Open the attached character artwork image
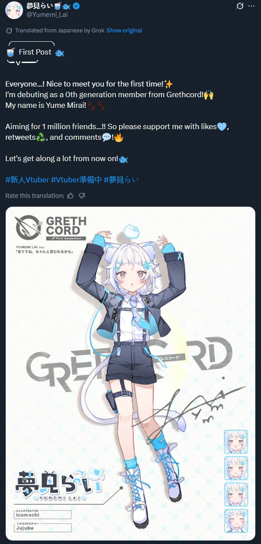 130,373
